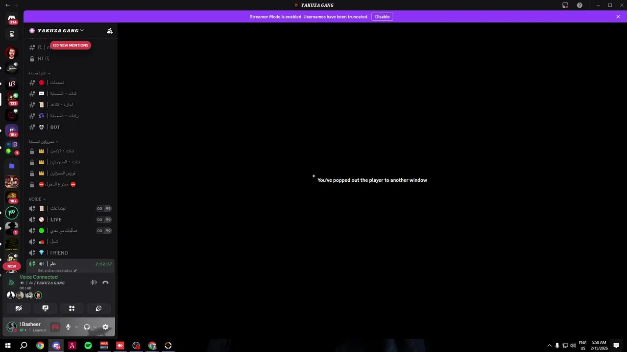Open headphones output options arrow

click(x=95, y=327)
